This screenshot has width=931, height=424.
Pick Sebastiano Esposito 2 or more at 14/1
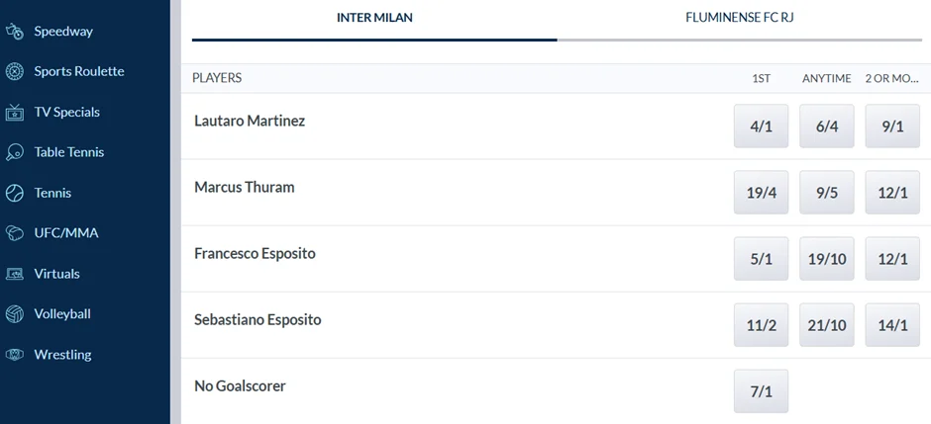pyautogui.click(x=892, y=325)
